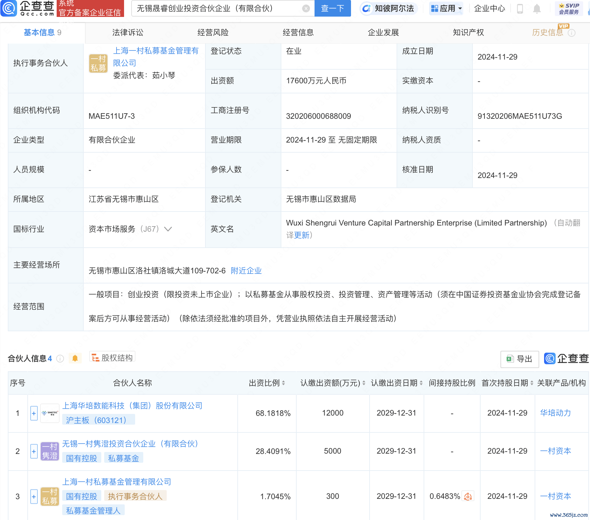Viewport: 590px width, 520px height.
Task: Export the partner table with 导出
Action: coord(519,359)
